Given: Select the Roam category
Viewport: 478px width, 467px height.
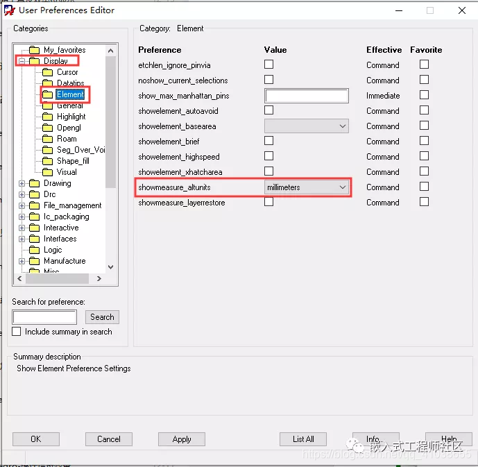Looking at the screenshot, I should point(67,139).
